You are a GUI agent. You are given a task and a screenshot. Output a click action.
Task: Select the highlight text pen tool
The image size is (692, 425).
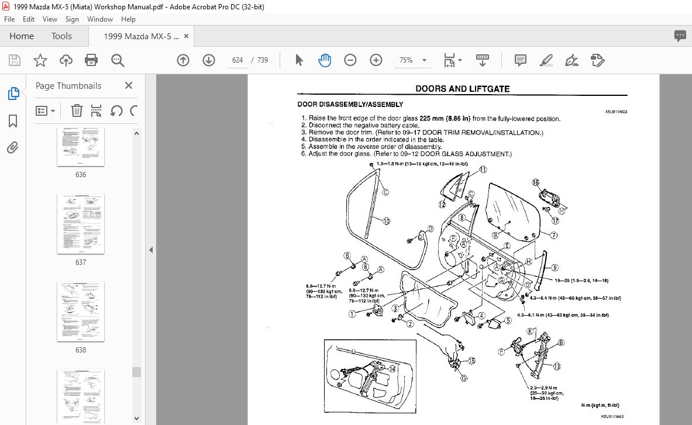[x=546, y=60]
